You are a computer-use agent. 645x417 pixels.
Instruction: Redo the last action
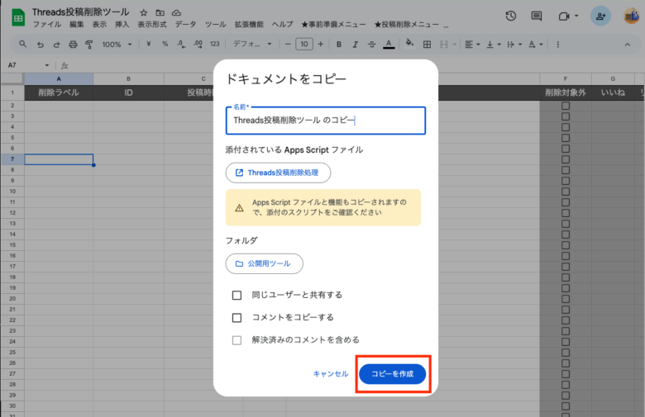[x=57, y=45]
